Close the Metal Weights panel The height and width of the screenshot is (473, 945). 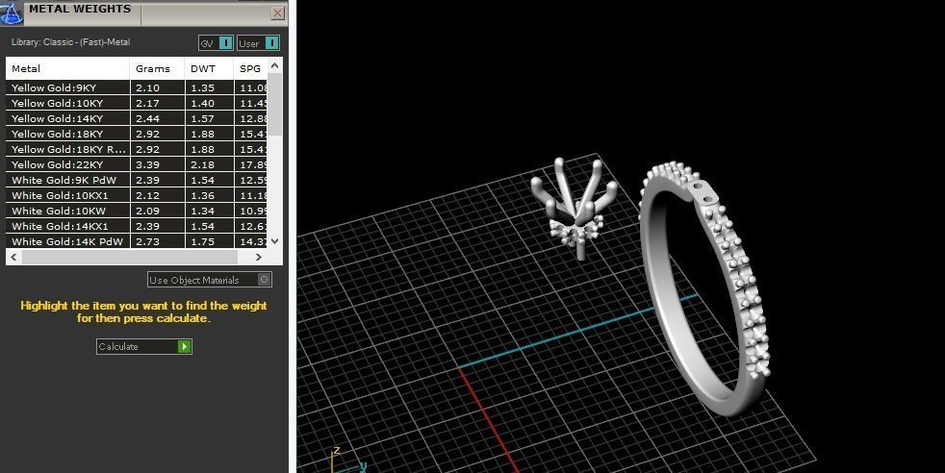pos(277,12)
